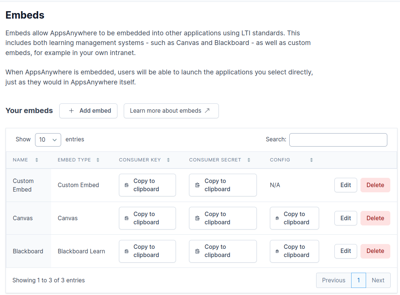This screenshot has width=400, height=295.
Task: Open the Show entries count dropdown
Action: tap(48, 140)
